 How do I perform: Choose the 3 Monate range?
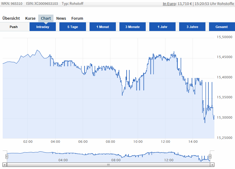tap(133, 27)
